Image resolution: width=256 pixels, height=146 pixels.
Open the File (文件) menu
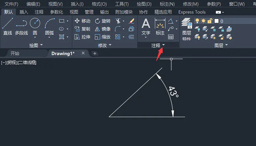(11, 4)
